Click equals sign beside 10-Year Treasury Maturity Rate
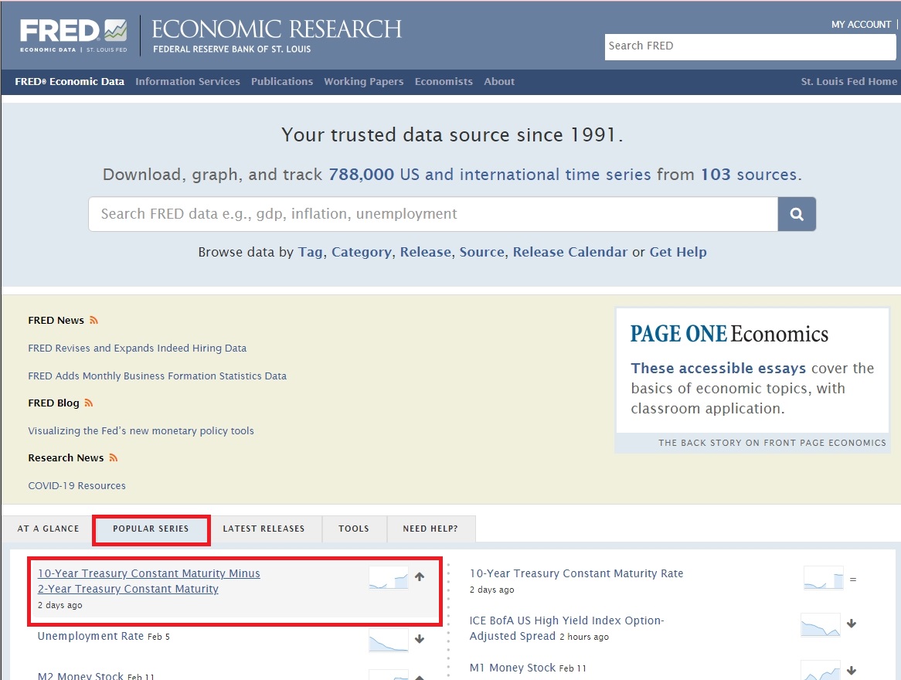 pos(853,580)
